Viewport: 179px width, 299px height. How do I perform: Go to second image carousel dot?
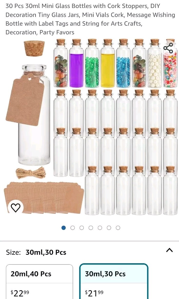[x=73, y=228]
